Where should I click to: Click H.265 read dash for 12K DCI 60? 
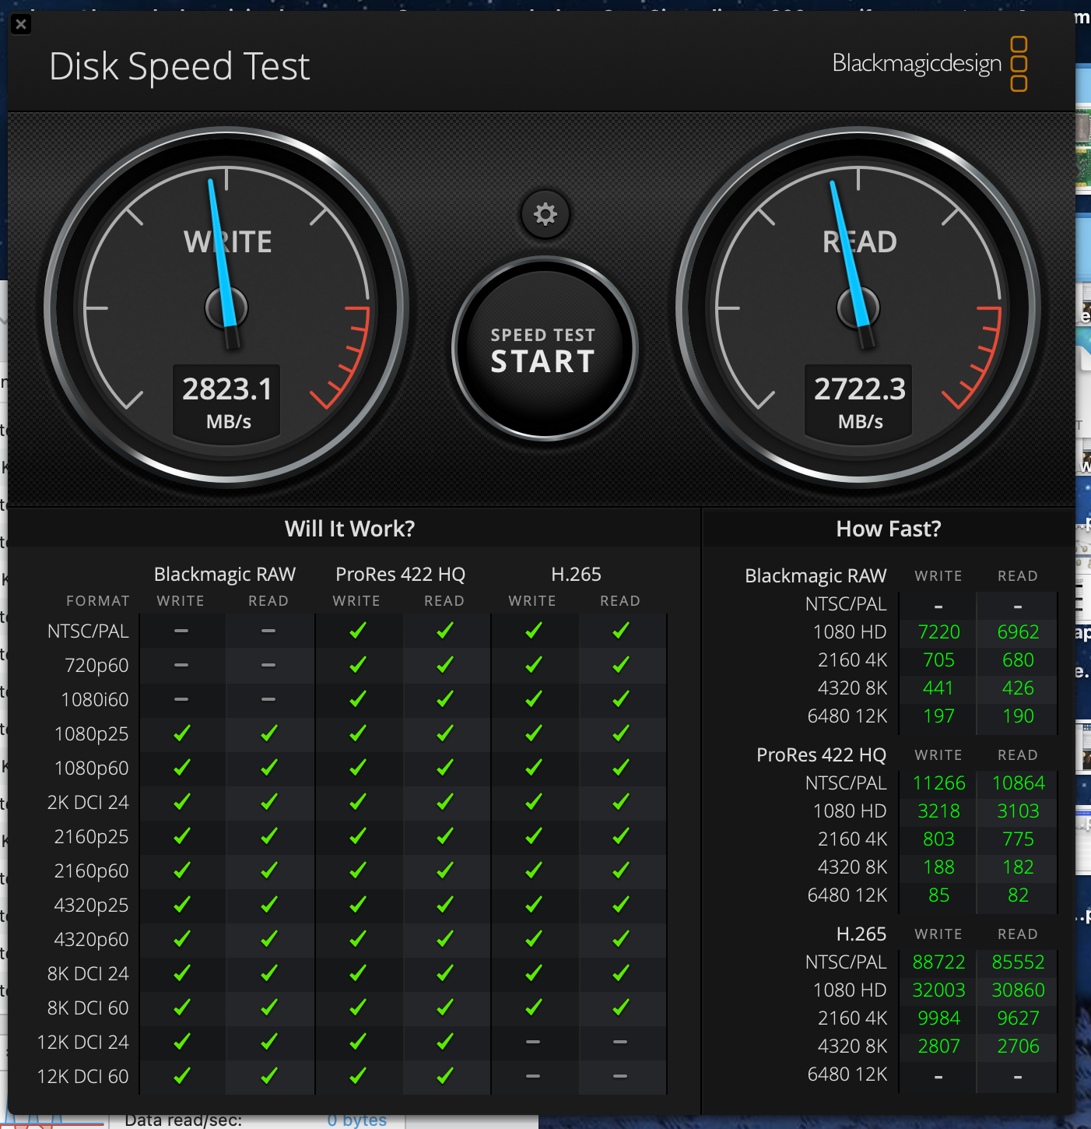[x=620, y=1076]
